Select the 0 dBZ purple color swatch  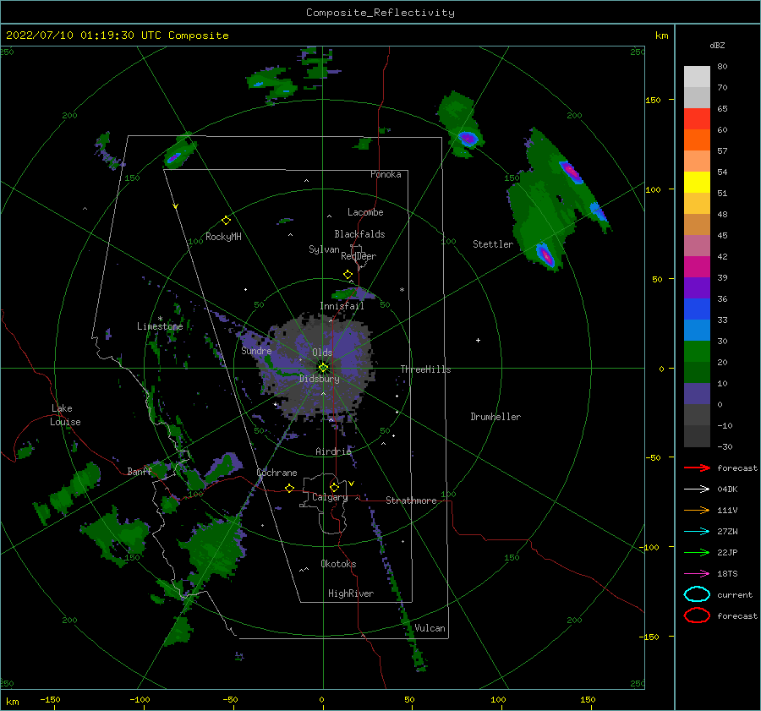point(697,393)
